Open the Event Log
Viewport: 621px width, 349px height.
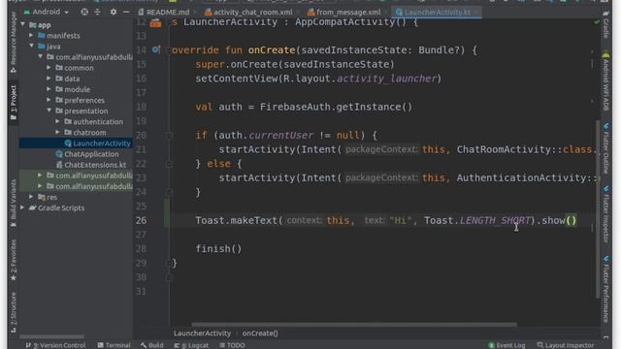coord(507,345)
